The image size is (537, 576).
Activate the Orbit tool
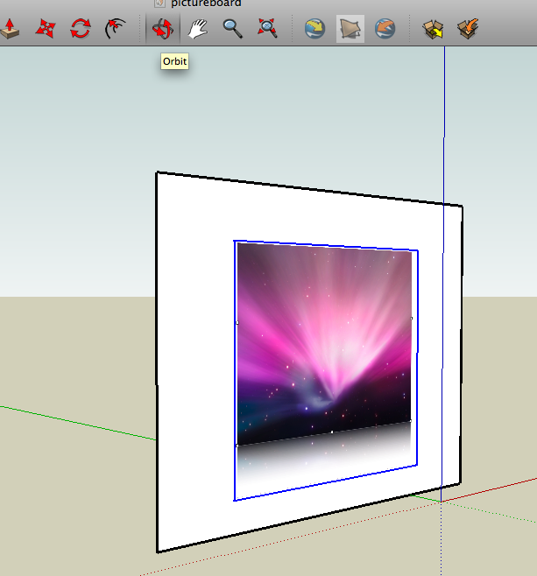(x=163, y=29)
